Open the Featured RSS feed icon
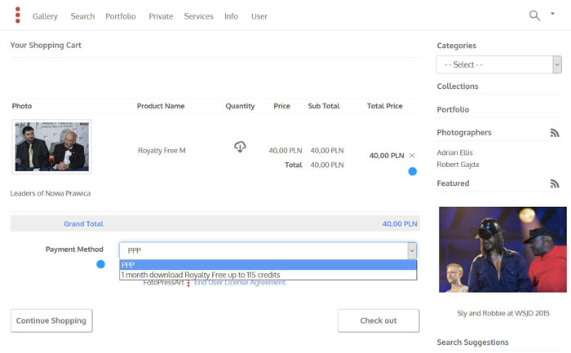Viewport: 571px width, 353px height. tap(554, 183)
